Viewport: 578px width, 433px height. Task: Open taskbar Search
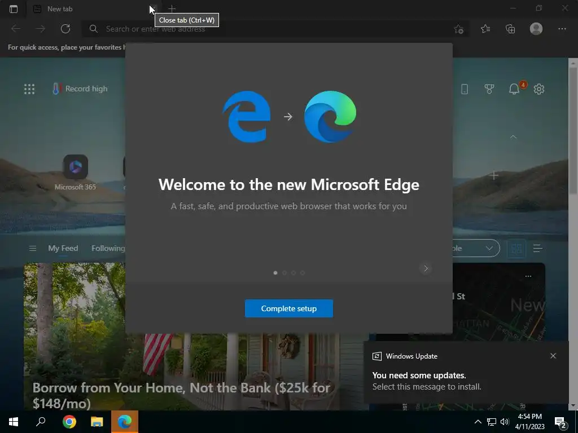41,422
